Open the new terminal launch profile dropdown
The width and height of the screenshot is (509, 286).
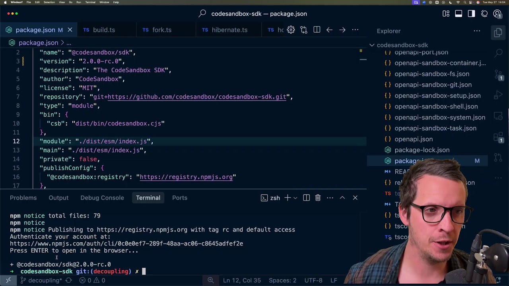point(295,198)
